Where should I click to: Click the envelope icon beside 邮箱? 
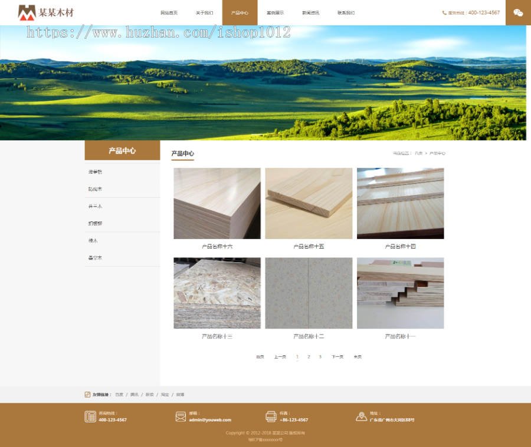click(181, 416)
